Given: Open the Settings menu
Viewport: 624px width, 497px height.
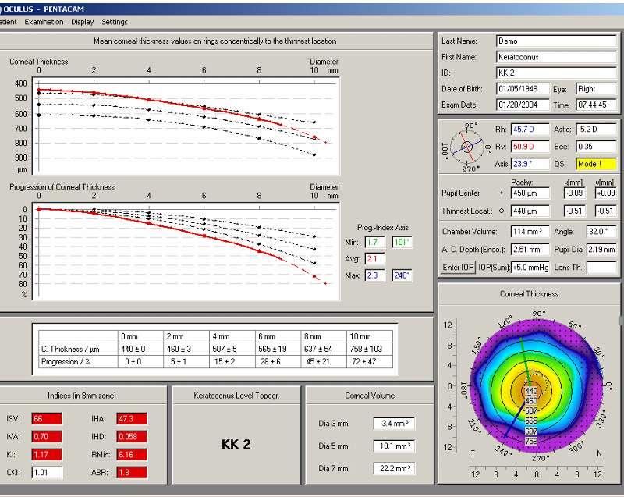Looking at the screenshot, I should pos(115,22).
